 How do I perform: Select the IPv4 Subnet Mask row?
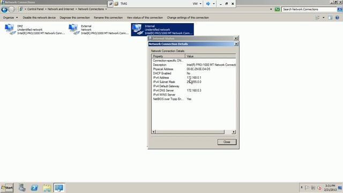click(x=193, y=82)
